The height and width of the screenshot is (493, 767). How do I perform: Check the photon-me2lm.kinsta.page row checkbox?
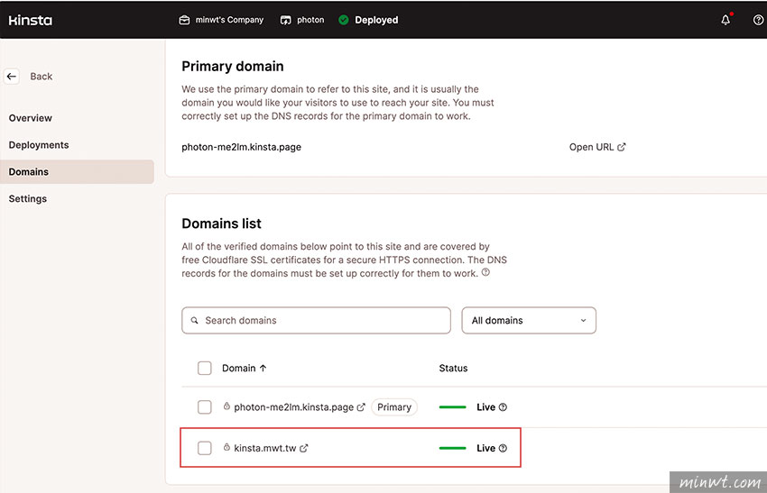coord(205,407)
